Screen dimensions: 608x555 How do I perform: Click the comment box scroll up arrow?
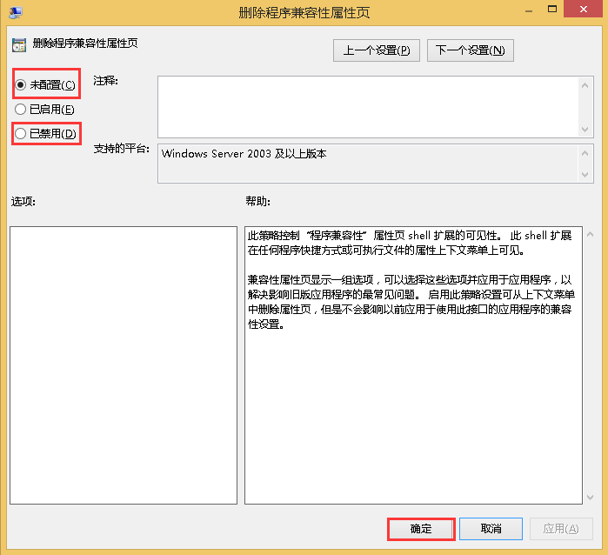point(586,84)
